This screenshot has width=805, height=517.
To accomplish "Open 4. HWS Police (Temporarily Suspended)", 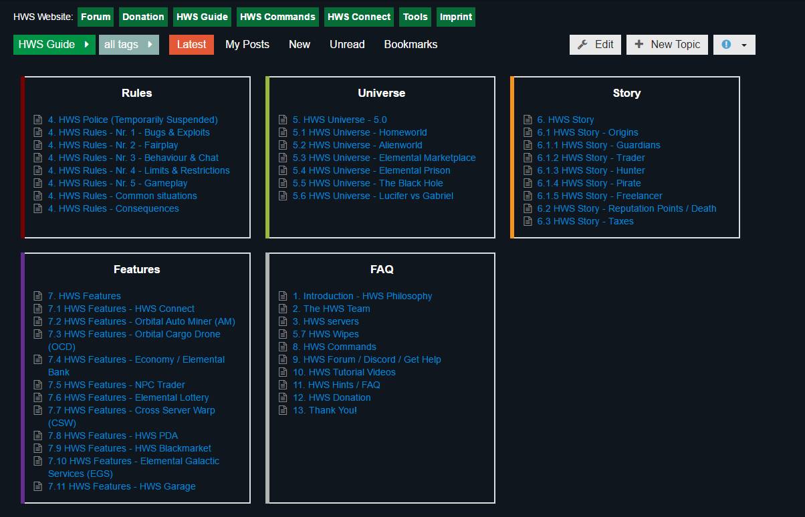I will tap(133, 120).
